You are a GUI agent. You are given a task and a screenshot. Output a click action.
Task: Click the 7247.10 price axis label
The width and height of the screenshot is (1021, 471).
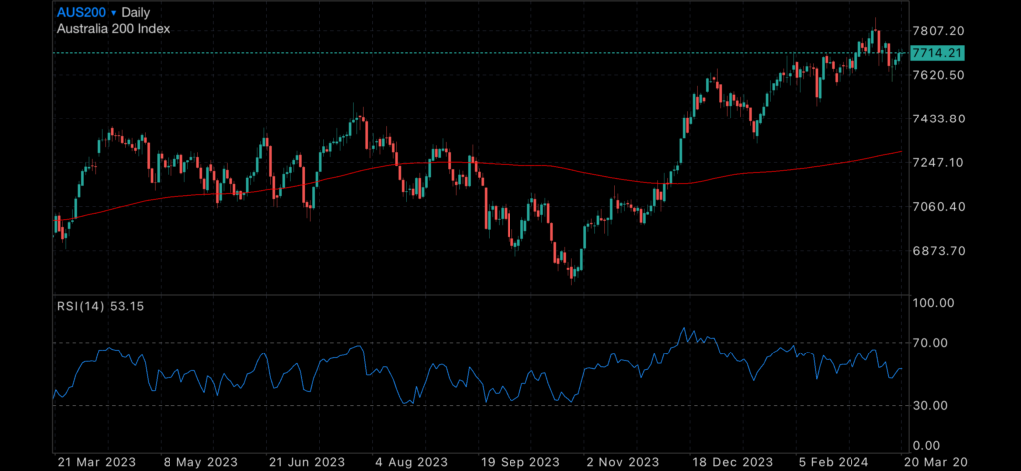pyautogui.click(x=939, y=162)
